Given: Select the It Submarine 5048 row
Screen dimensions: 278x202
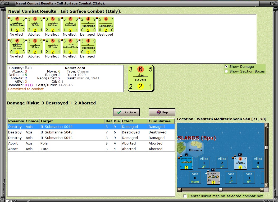Looking at the screenshot, I should [x=91, y=132].
